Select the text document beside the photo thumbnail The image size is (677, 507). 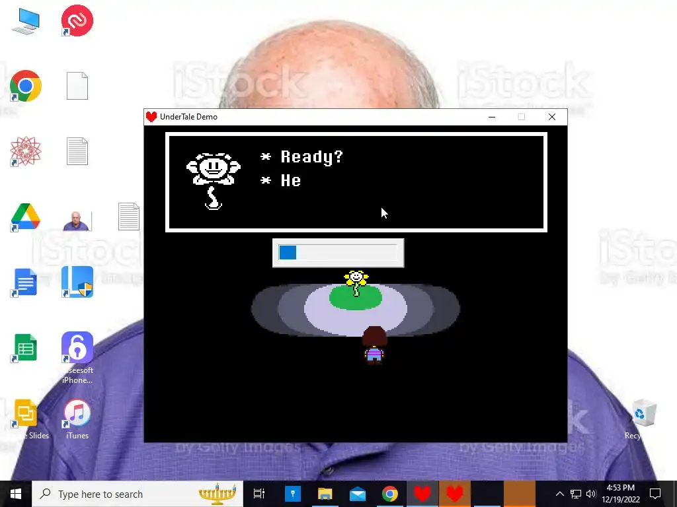[x=129, y=217]
